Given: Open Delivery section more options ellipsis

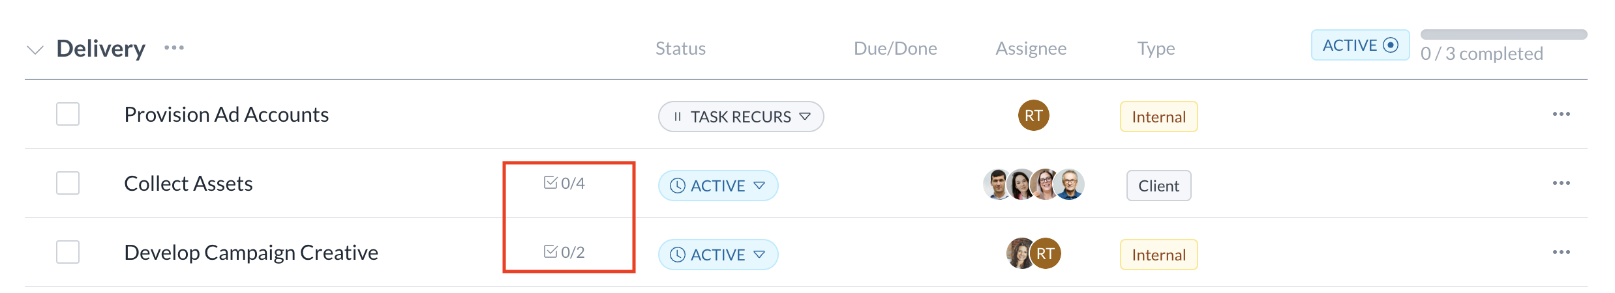Looking at the screenshot, I should tap(174, 48).
